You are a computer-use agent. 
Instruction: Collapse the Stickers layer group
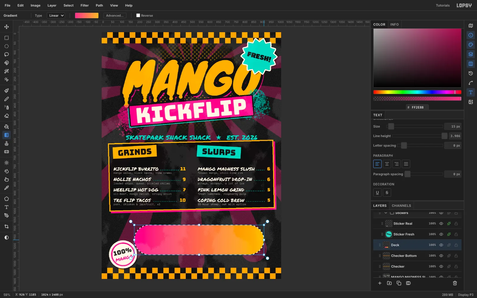[x=386, y=213]
